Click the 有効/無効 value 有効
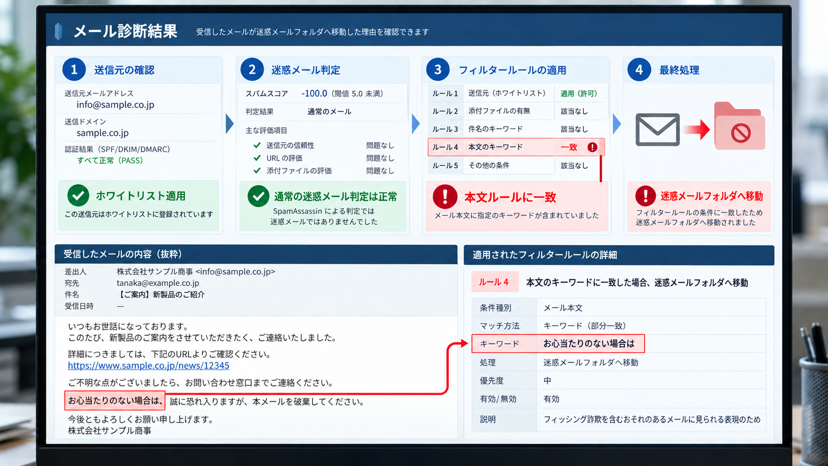Screen dimensions: 828x466 click(x=551, y=399)
